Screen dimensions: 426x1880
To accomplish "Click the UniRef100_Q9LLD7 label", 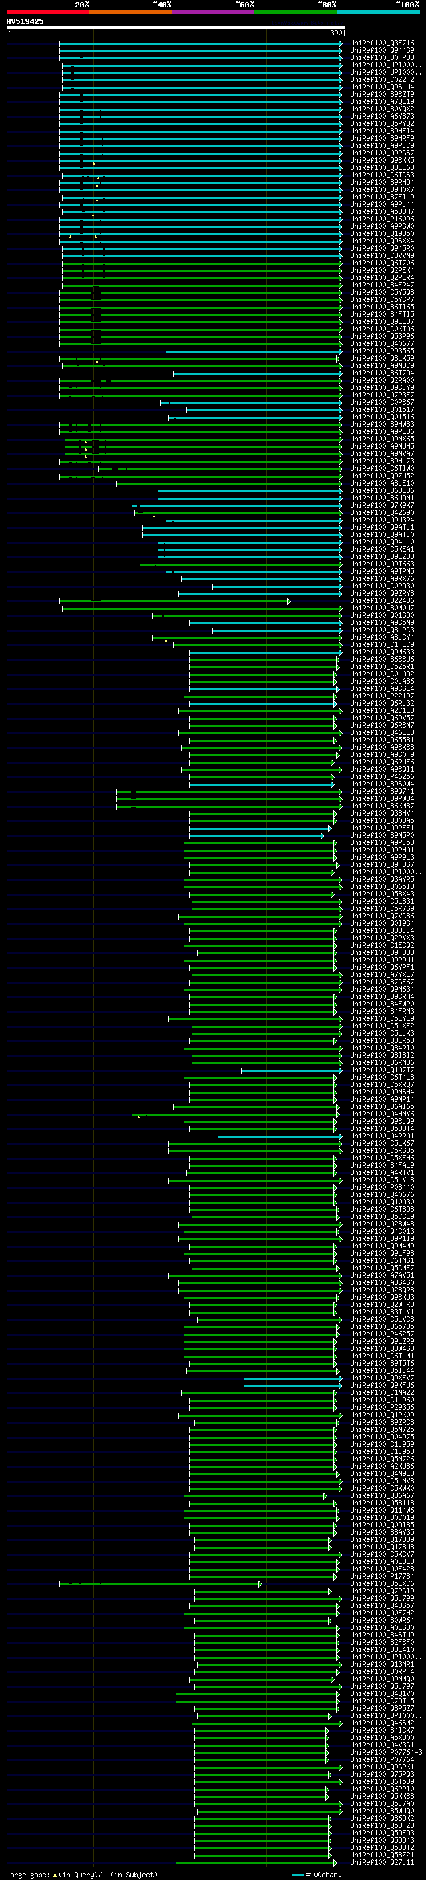I will click(x=381, y=322).
